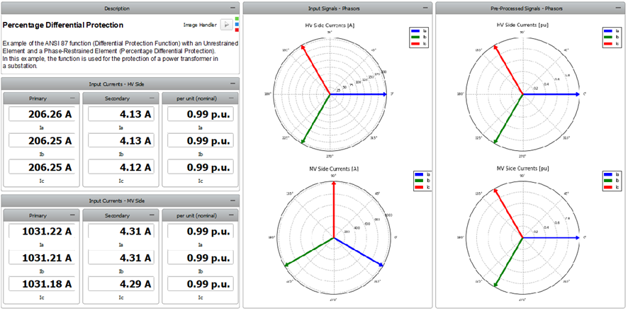
Task: Click the green square beside Image Handler
Action: (237, 18)
